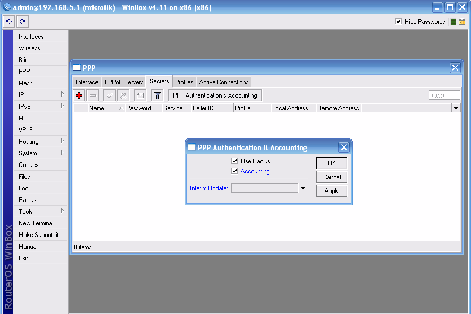
Task: Sort by the Remote Address column header
Action: (x=338, y=108)
